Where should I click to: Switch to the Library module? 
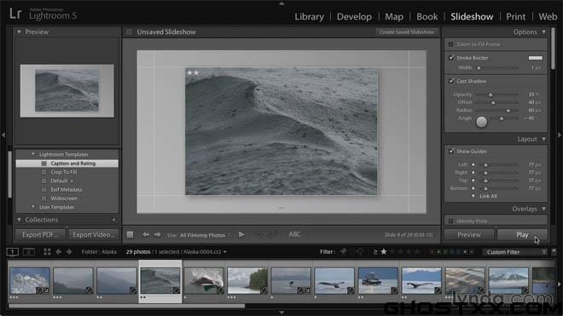[x=309, y=16]
